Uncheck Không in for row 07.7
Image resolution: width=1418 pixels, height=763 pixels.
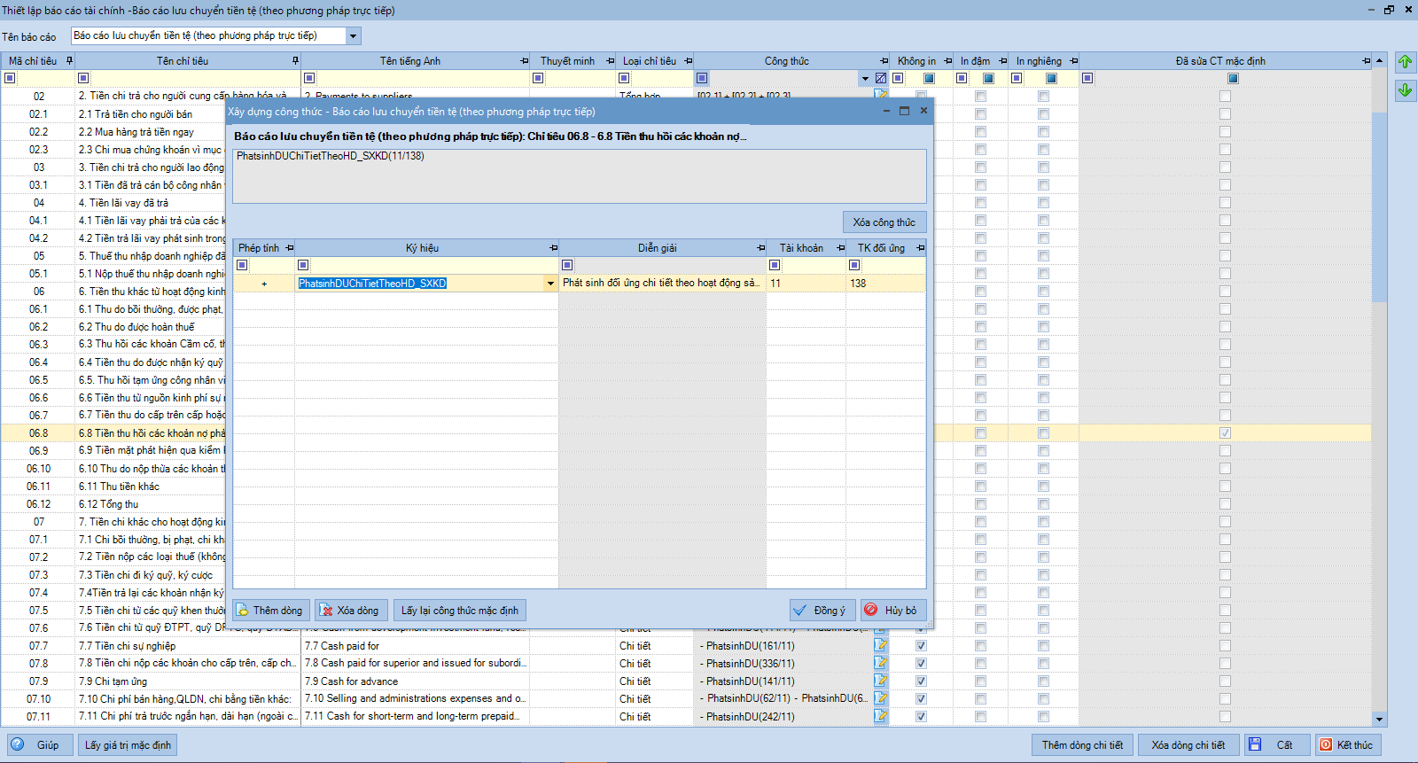(x=921, y=646)
